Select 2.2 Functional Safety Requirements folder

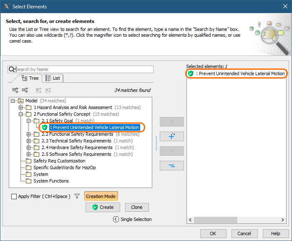point(77,134)
